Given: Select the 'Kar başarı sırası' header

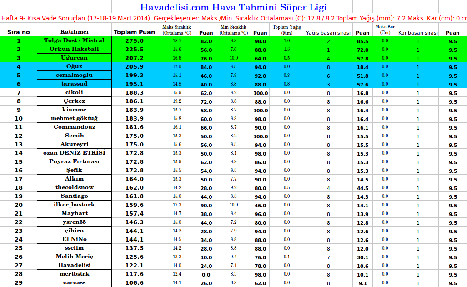Looking at the screenshot, I should tap(417, 33).
